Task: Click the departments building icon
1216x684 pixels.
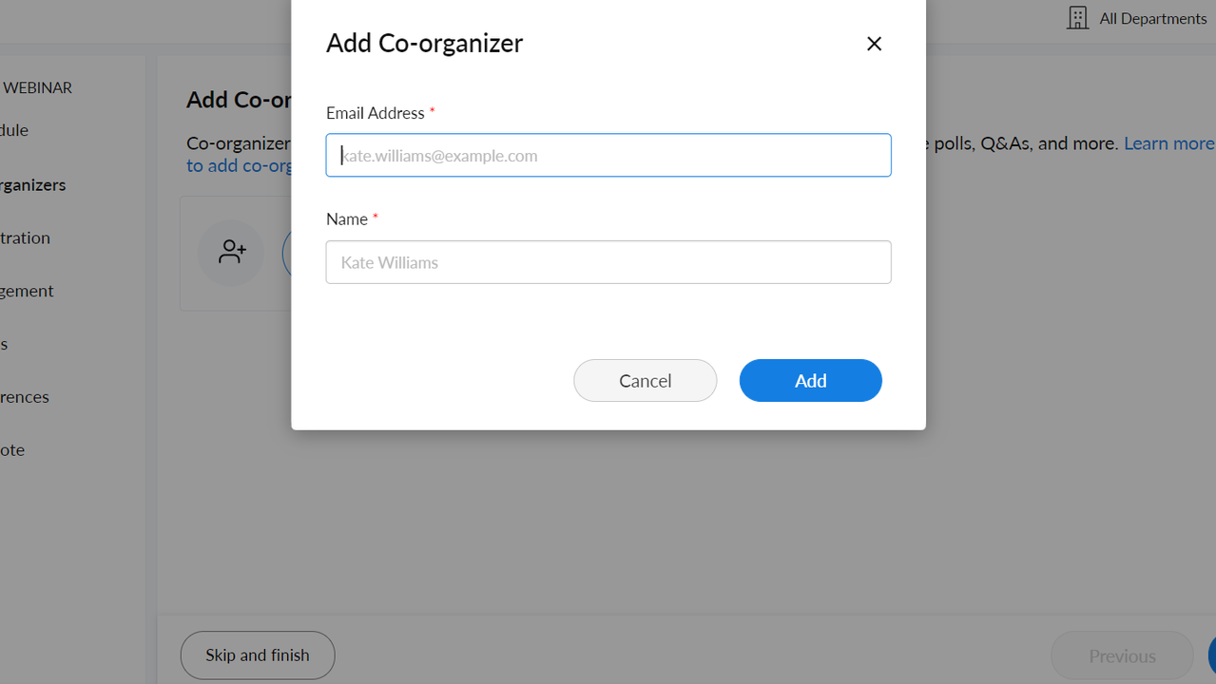Action: click(x=1077, y=18)
